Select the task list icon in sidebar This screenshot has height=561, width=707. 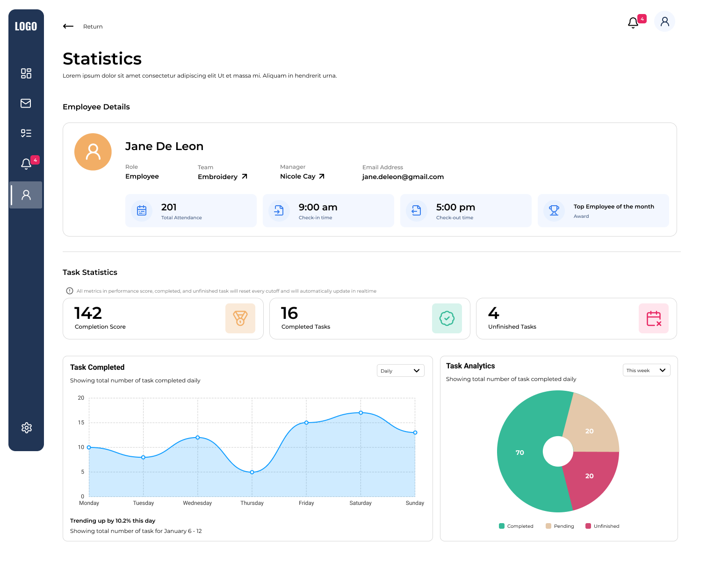tap(26, 133)
